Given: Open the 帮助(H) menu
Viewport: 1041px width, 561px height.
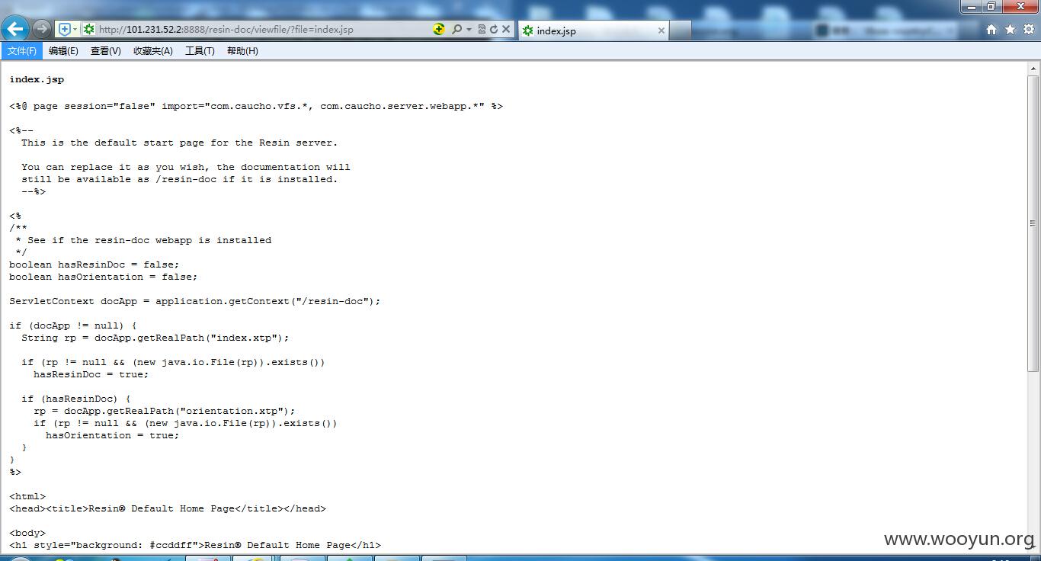Looking at the screenshot, I should (242, 51).
